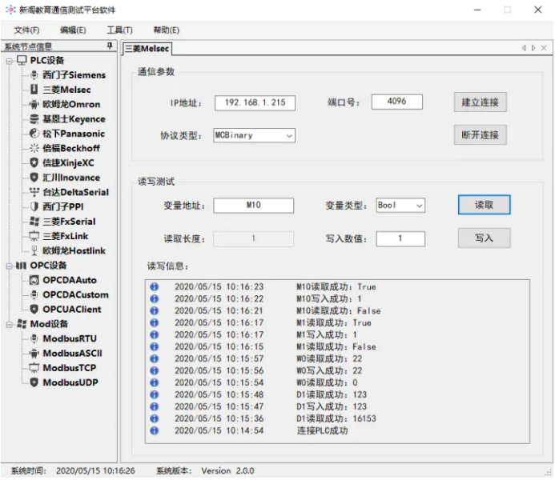555x480 pixels.
Task: Focus the 写入数值 input field
Action: [400, 238]
